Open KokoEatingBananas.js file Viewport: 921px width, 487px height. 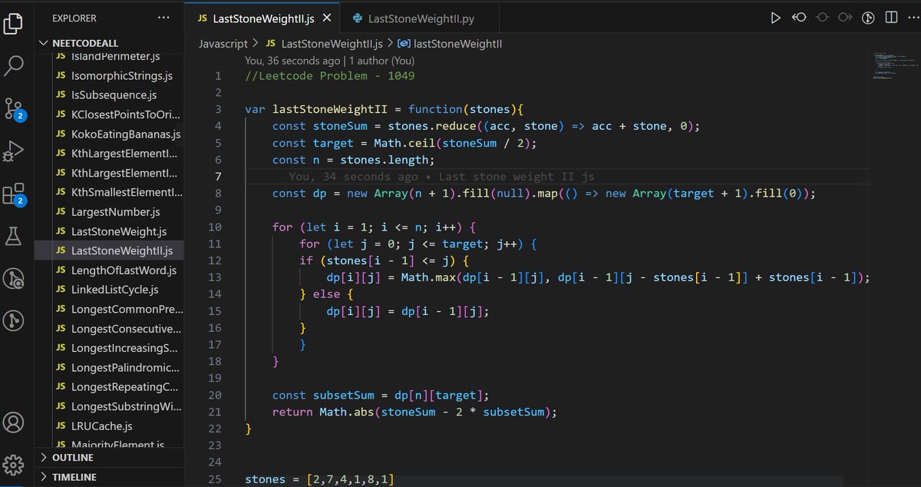tap(126, 134)
